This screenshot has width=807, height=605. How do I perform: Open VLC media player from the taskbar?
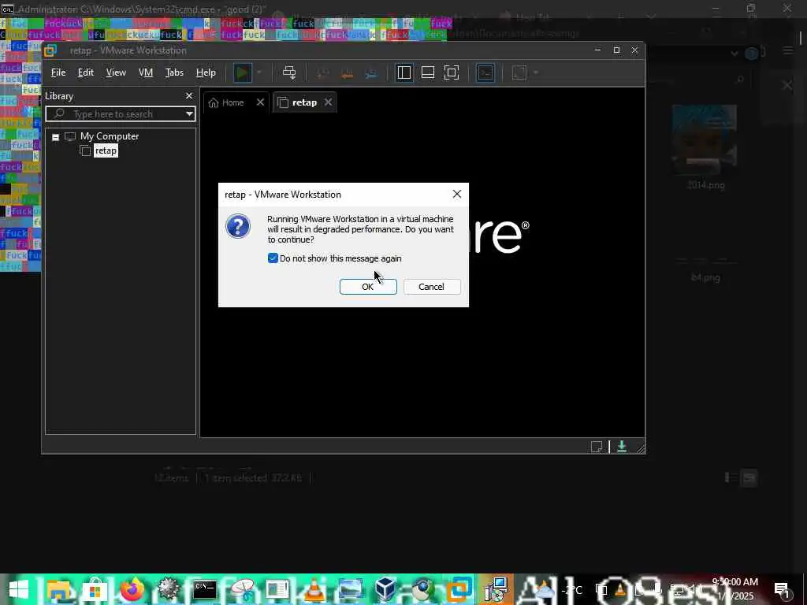click(x=314, y=589)
